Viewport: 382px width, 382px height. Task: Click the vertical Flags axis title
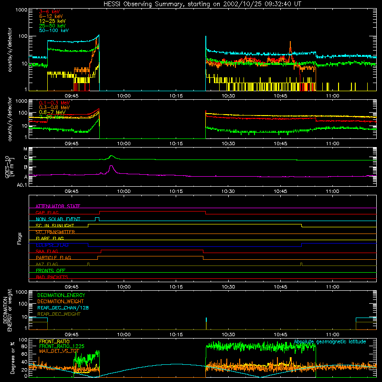pos(19,238)
